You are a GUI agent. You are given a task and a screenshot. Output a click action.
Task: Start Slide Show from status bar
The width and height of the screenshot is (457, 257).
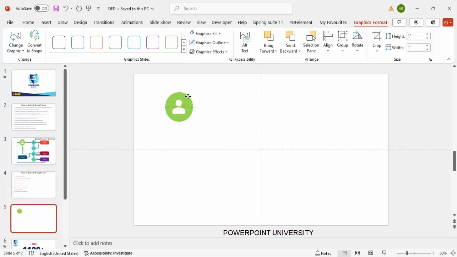(384, 253)
